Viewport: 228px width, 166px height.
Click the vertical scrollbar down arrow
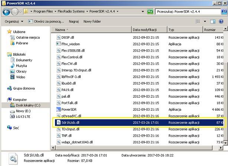[225, 143]
